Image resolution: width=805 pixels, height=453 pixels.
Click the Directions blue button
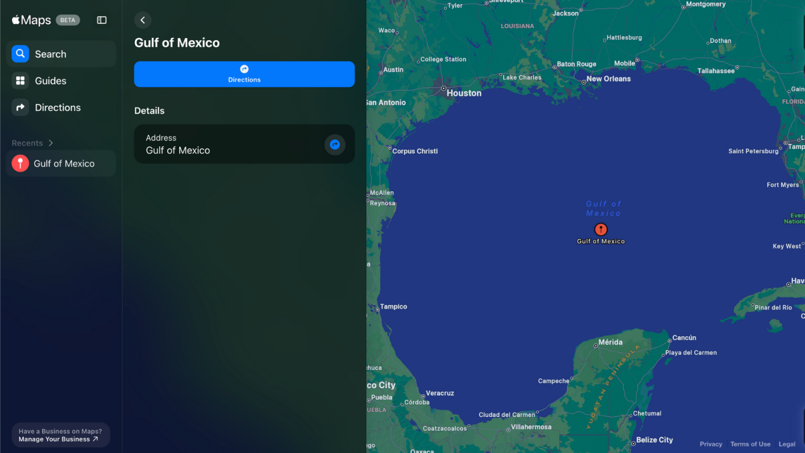pos(244,74)
